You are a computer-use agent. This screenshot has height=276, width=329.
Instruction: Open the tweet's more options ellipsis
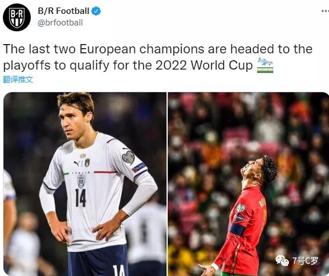click(325, 11)
